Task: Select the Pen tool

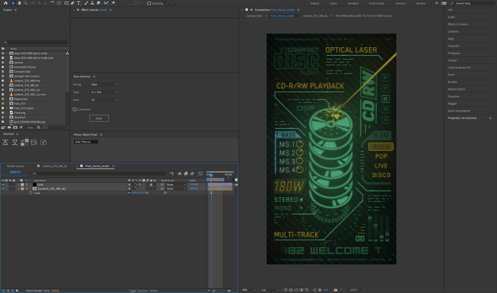Action: [x=73, y=3]
